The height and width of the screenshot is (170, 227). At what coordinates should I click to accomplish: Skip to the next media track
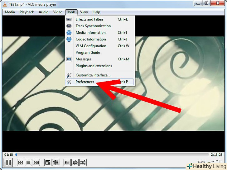[36, 163]
